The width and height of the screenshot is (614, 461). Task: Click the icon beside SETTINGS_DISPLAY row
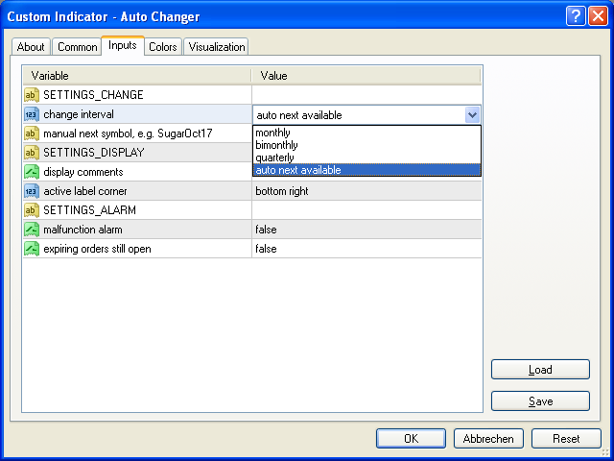(x=31, y=153)
